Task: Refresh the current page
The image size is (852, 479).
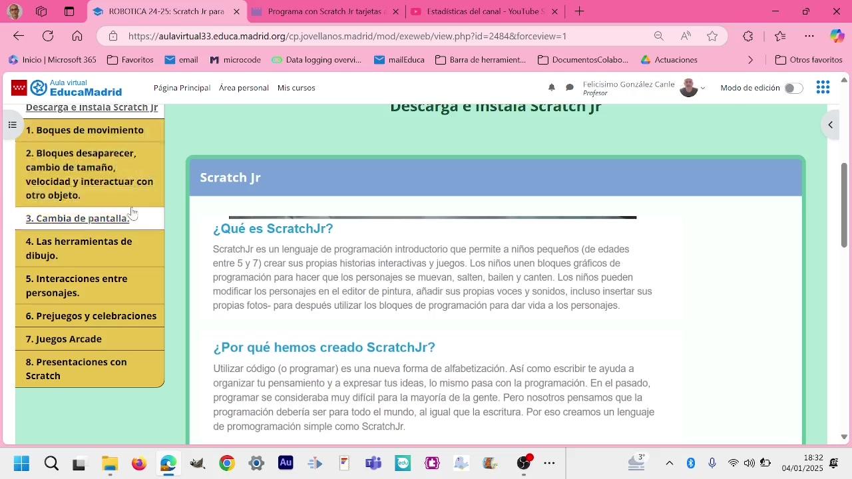Action: pos(48,36)
